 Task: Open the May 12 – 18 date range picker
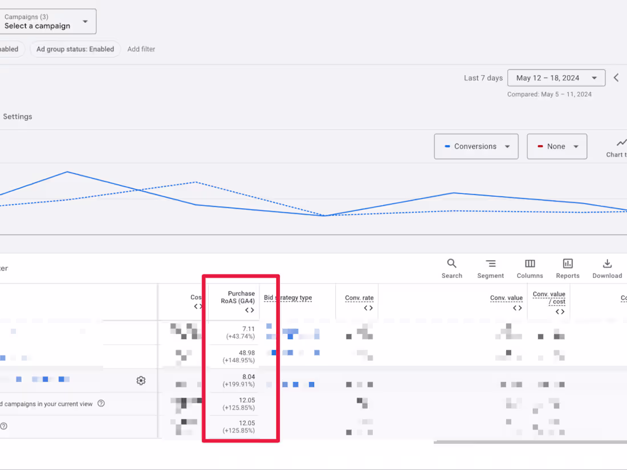coord(556,77)
